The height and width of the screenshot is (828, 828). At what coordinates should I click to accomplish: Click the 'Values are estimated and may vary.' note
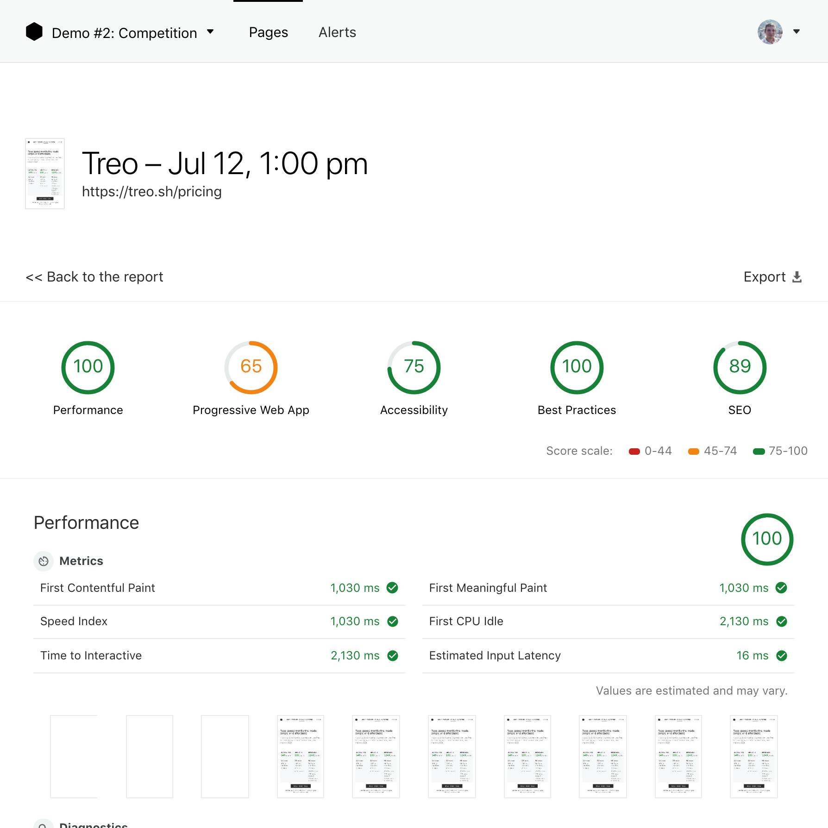(x=692, y=691)
